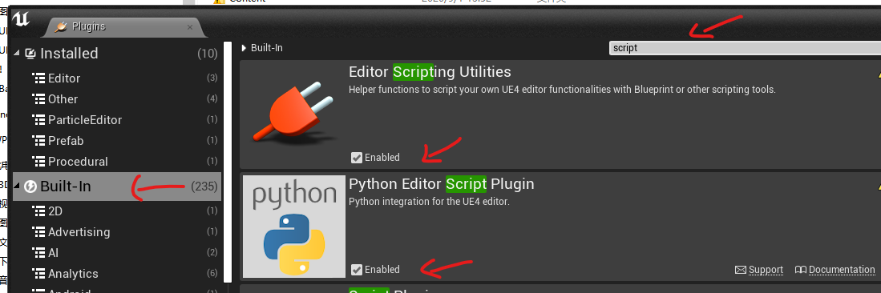881x293 pixels.
Task: Click the Built-In breadcrumb arrow
Action: [244, 48]
